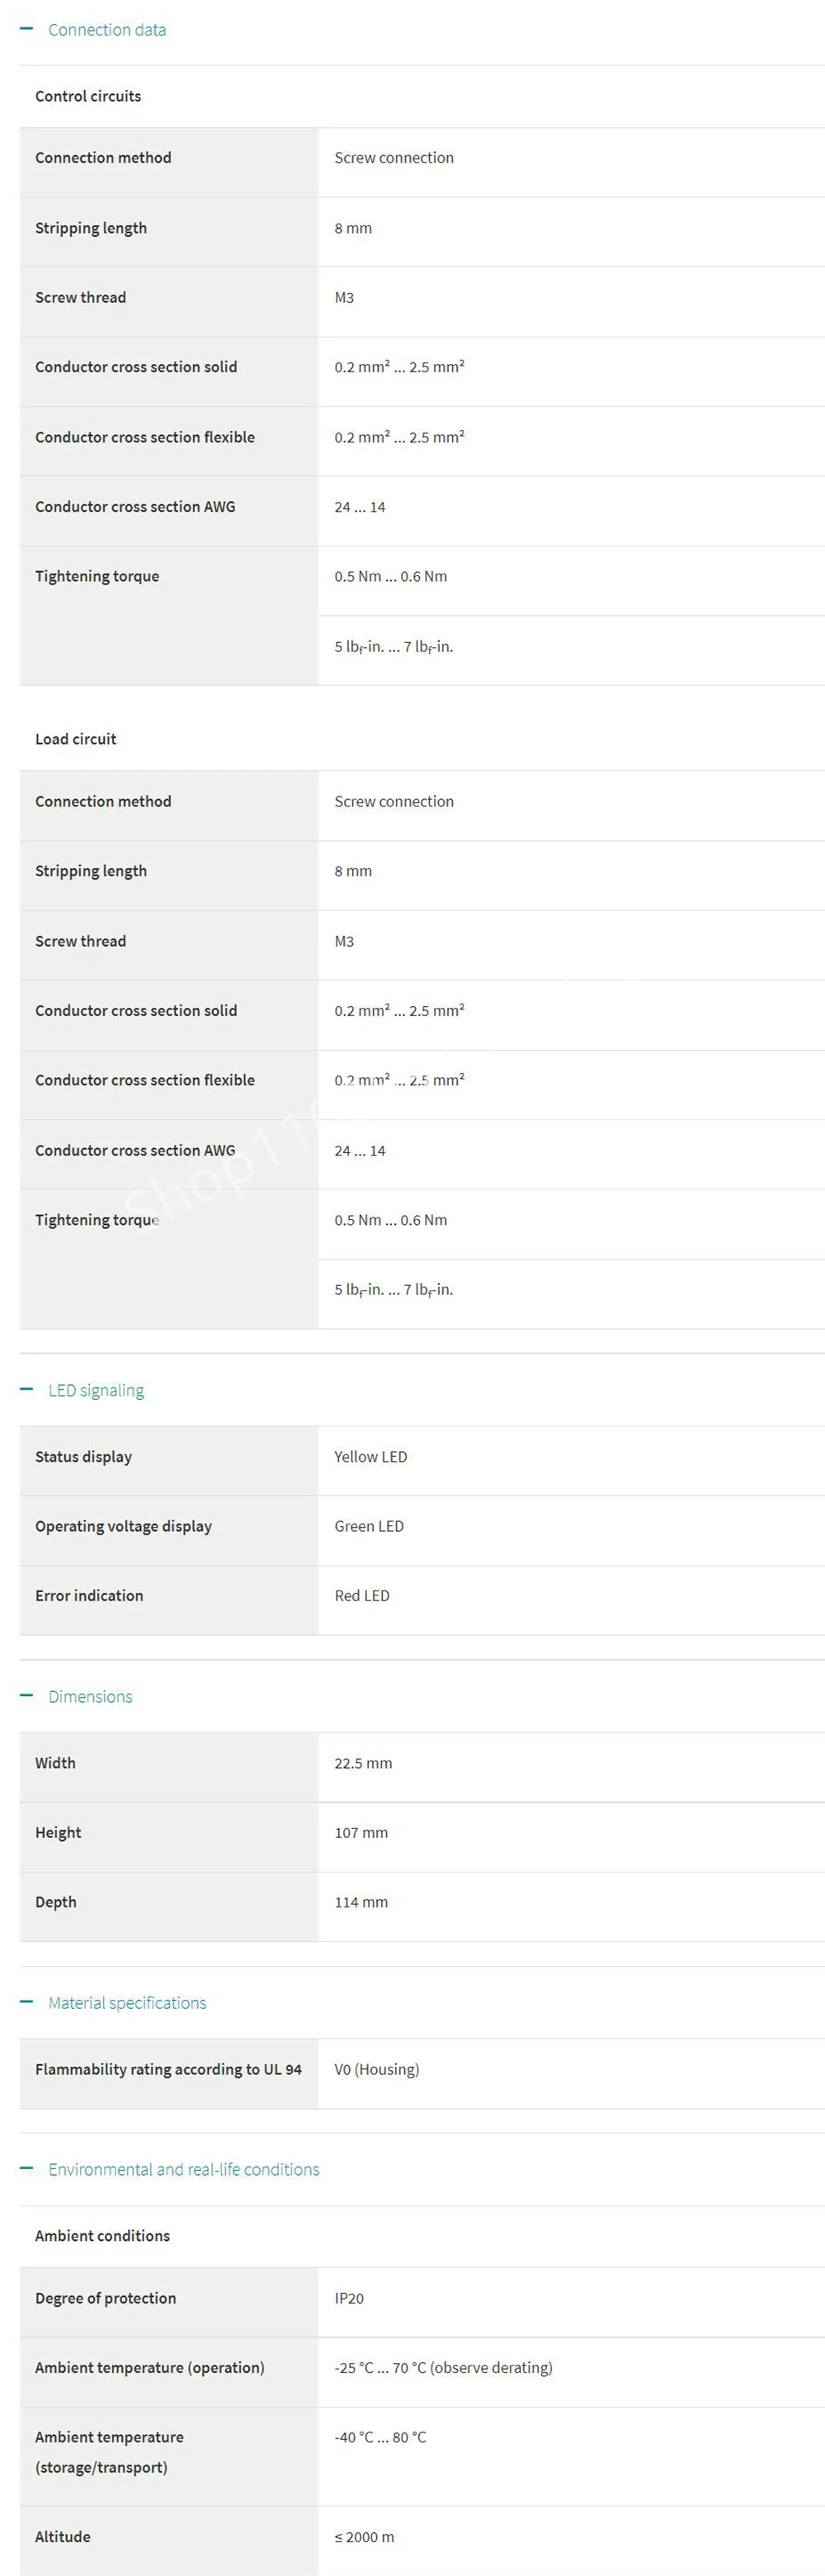Click the minus icon beside Material specifications
The height and width of the screenshot is (2576, 825).
coord(26,2001)
